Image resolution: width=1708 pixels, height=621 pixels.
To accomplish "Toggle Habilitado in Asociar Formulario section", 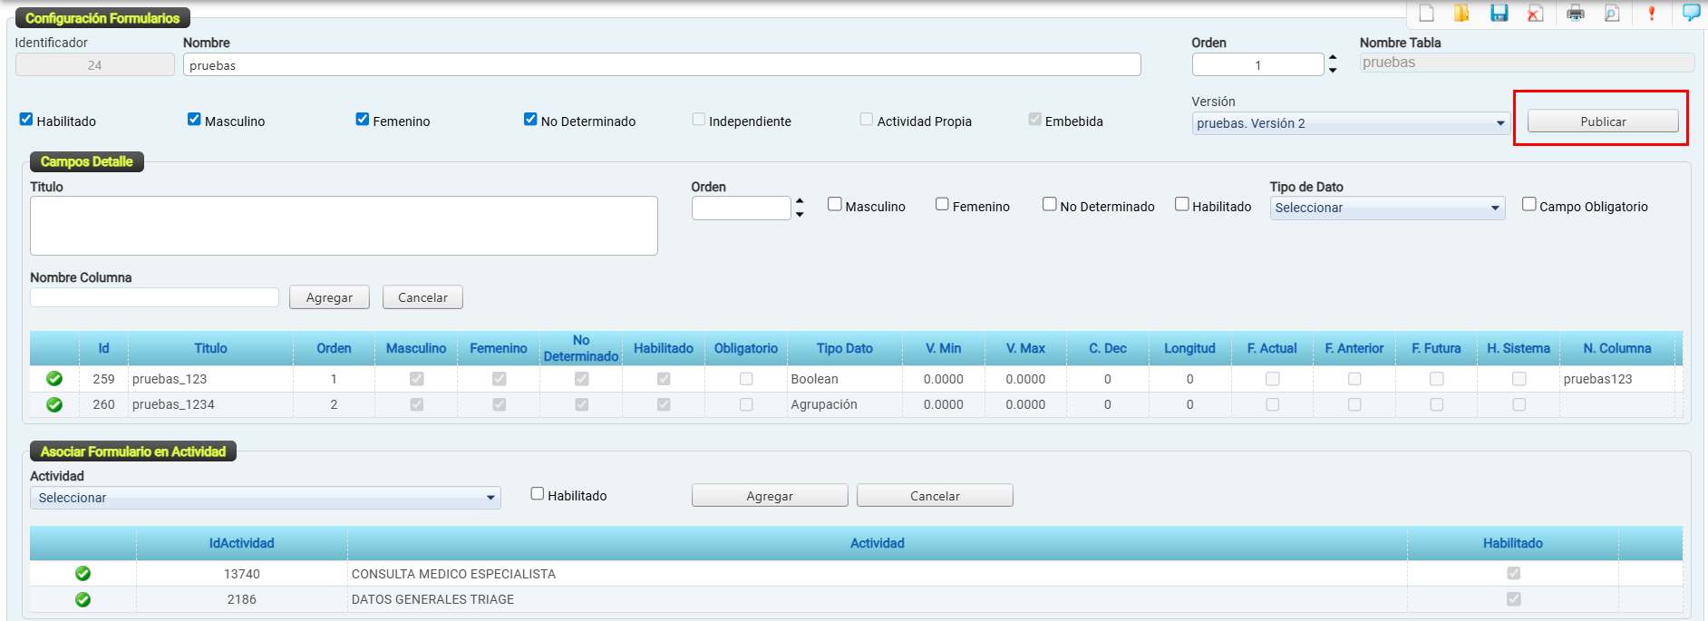I will 538,494.
